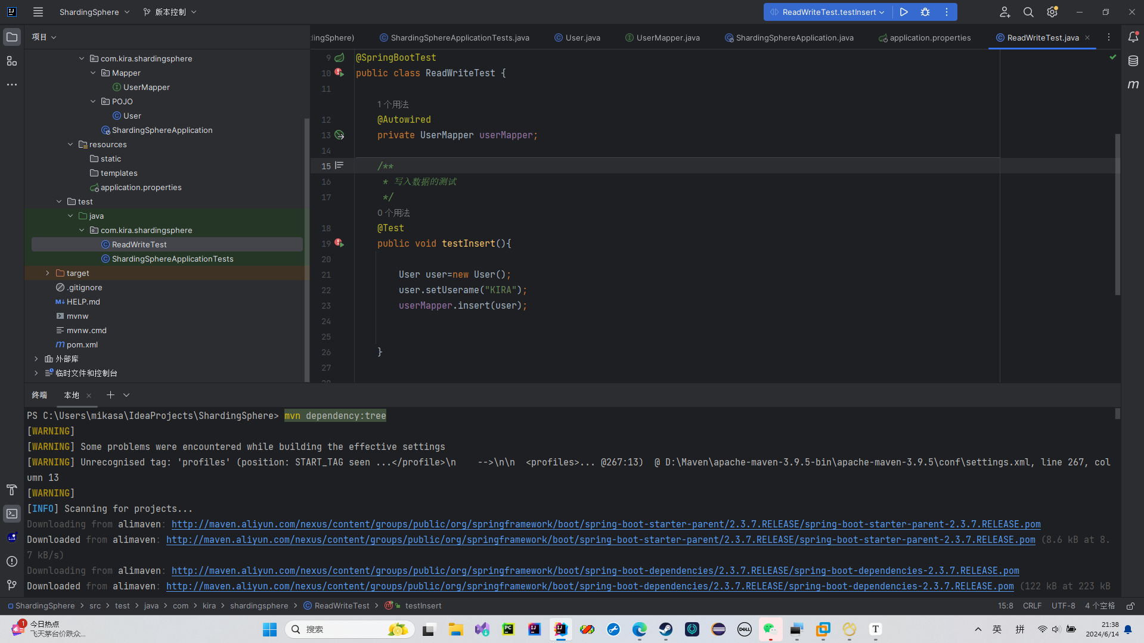Open the Database tool window

click(x=1133, y=61)
